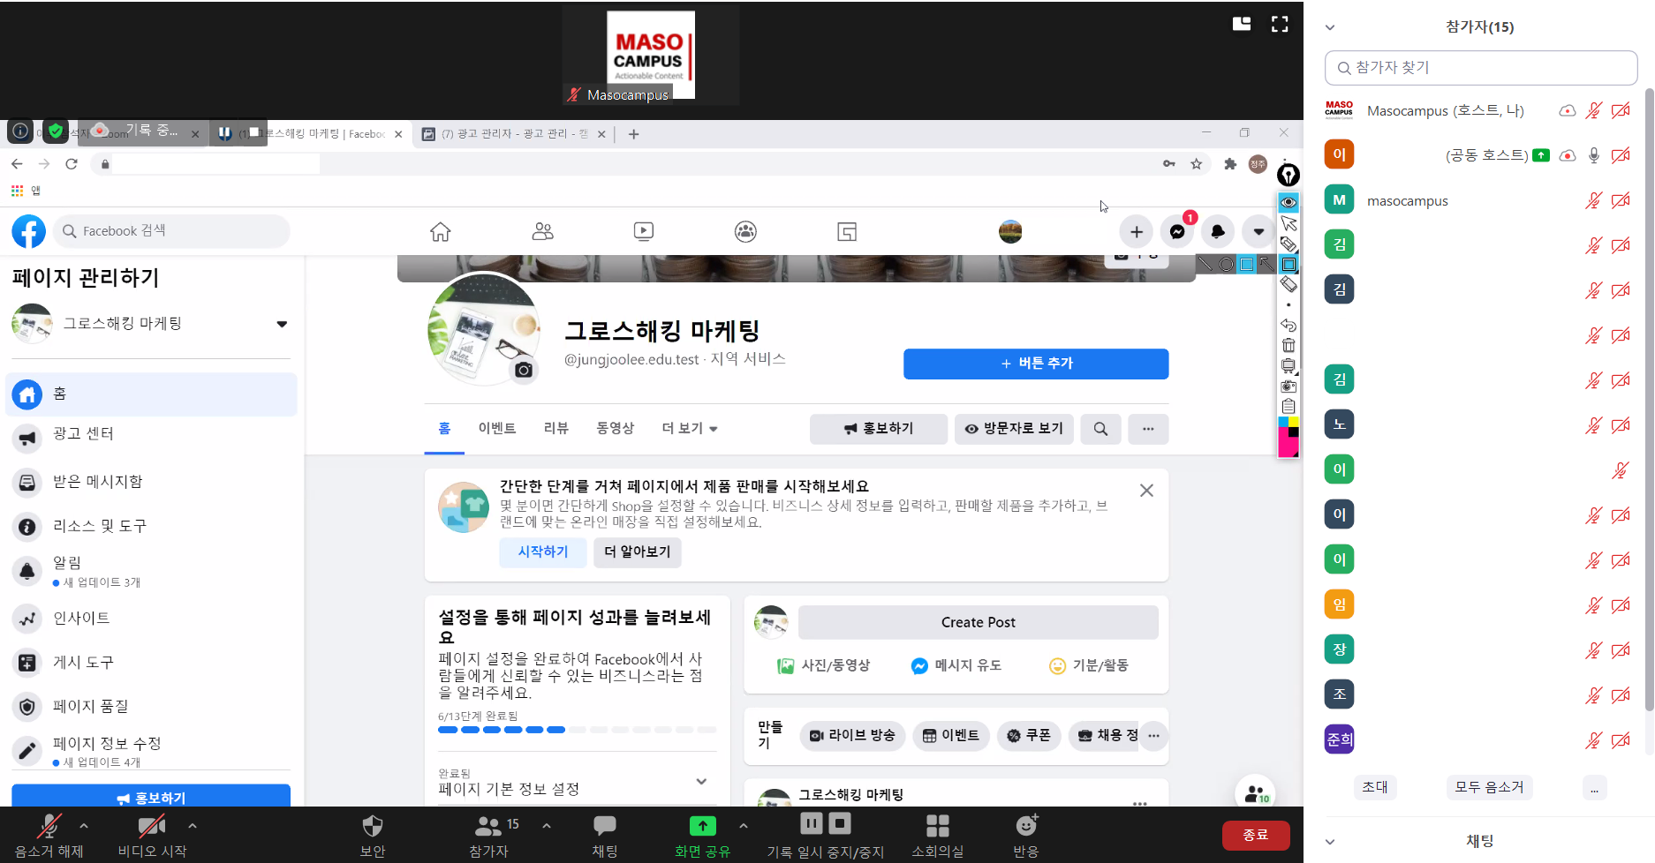Click the Facebook home icon in top navigation
Image resolution: width=1655 pixels, height=863 pixels.
(440, 232)
